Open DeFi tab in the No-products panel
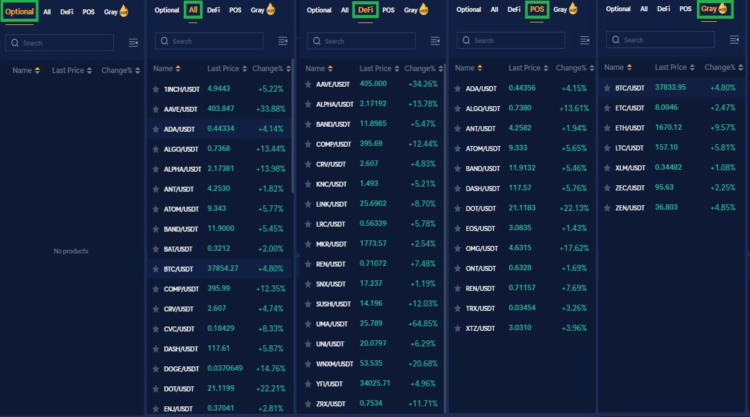 (x=67, y=12)
